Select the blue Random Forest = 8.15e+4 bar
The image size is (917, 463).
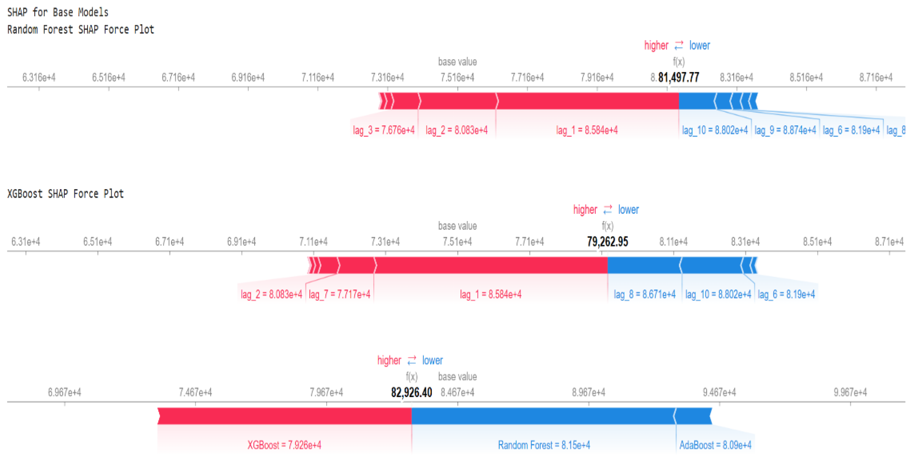click(x=543, y=416)
